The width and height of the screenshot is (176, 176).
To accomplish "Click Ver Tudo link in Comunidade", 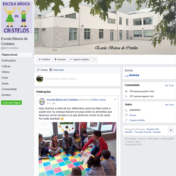I will 169,86.
